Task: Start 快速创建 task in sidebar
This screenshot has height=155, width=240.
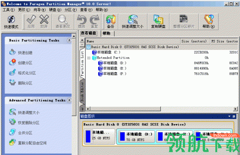Action: pyautogui.click(x=21, y=52)
